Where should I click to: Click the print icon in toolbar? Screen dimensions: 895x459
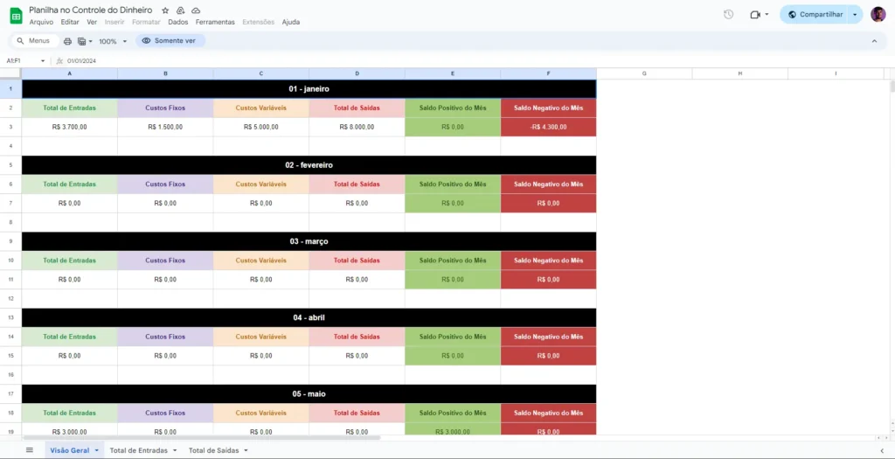click(x=67, y=41)
